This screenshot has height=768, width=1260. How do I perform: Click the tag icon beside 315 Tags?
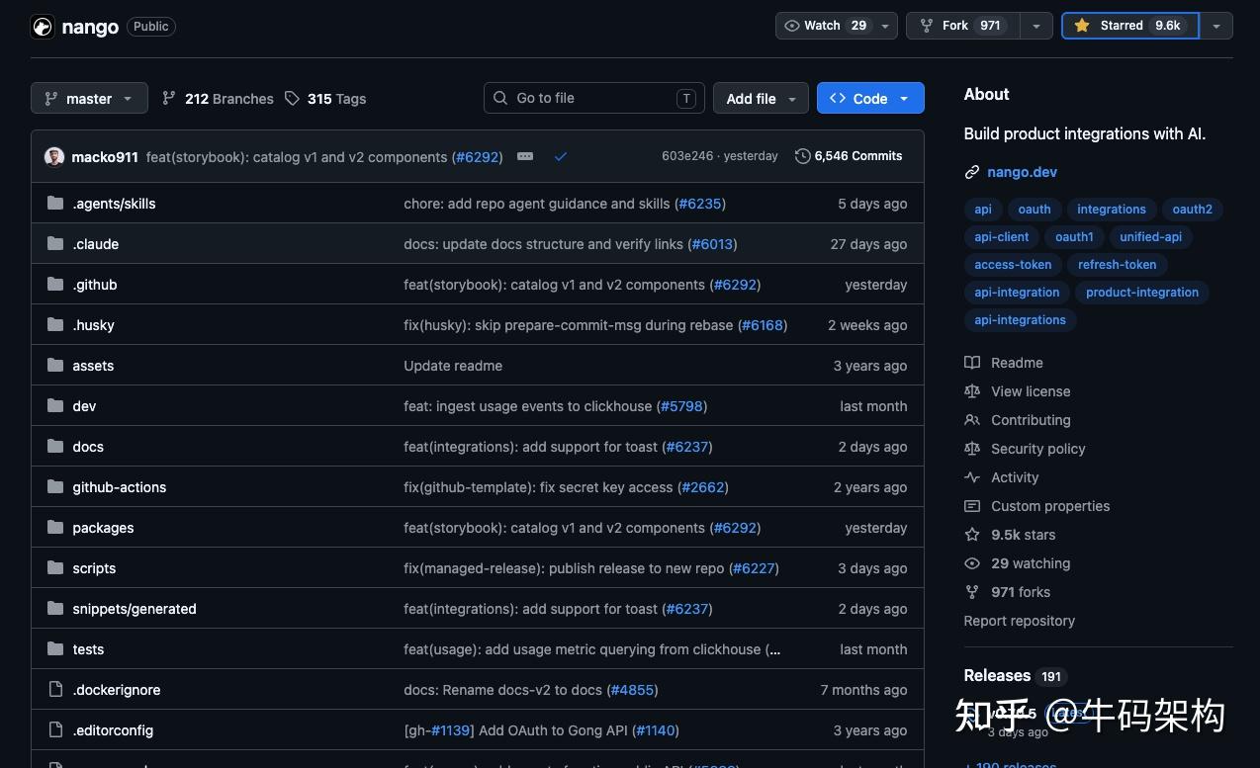[292, 99]
